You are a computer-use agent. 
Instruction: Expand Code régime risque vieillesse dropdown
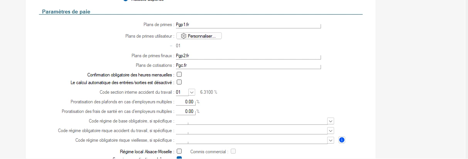point(330,140)
